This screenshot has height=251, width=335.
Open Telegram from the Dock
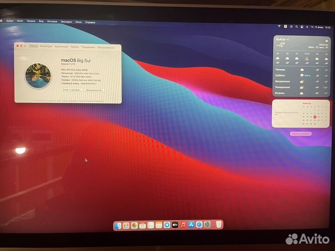point(167,225)
